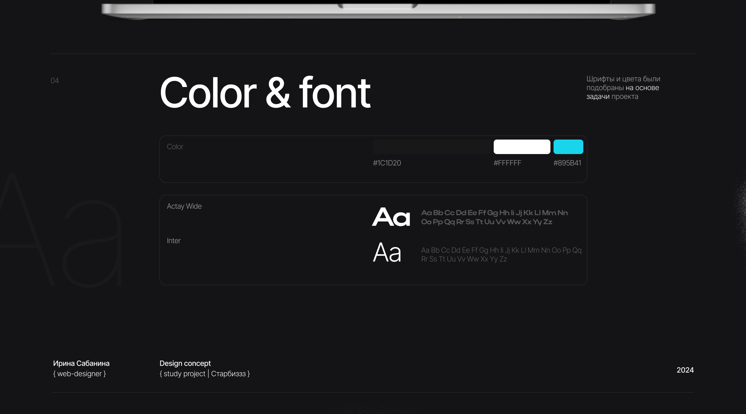Click the bold Actay Wide Aa sample
The image size is (746, 414).
[x=391, y=217]
